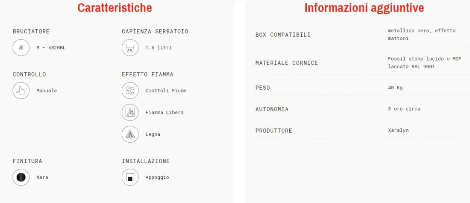Click the 40 Kg weight value
Screen dimensions: 470x203
pos(395,88)
